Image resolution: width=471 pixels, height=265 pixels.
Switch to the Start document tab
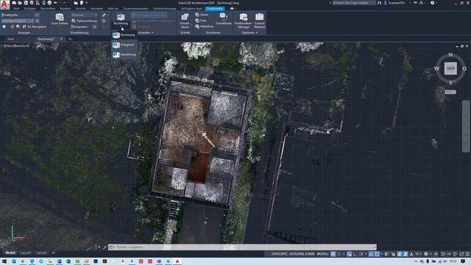point(11,39)
